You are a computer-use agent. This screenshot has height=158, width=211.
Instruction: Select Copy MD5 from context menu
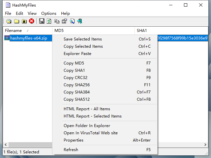pos(105,63)
